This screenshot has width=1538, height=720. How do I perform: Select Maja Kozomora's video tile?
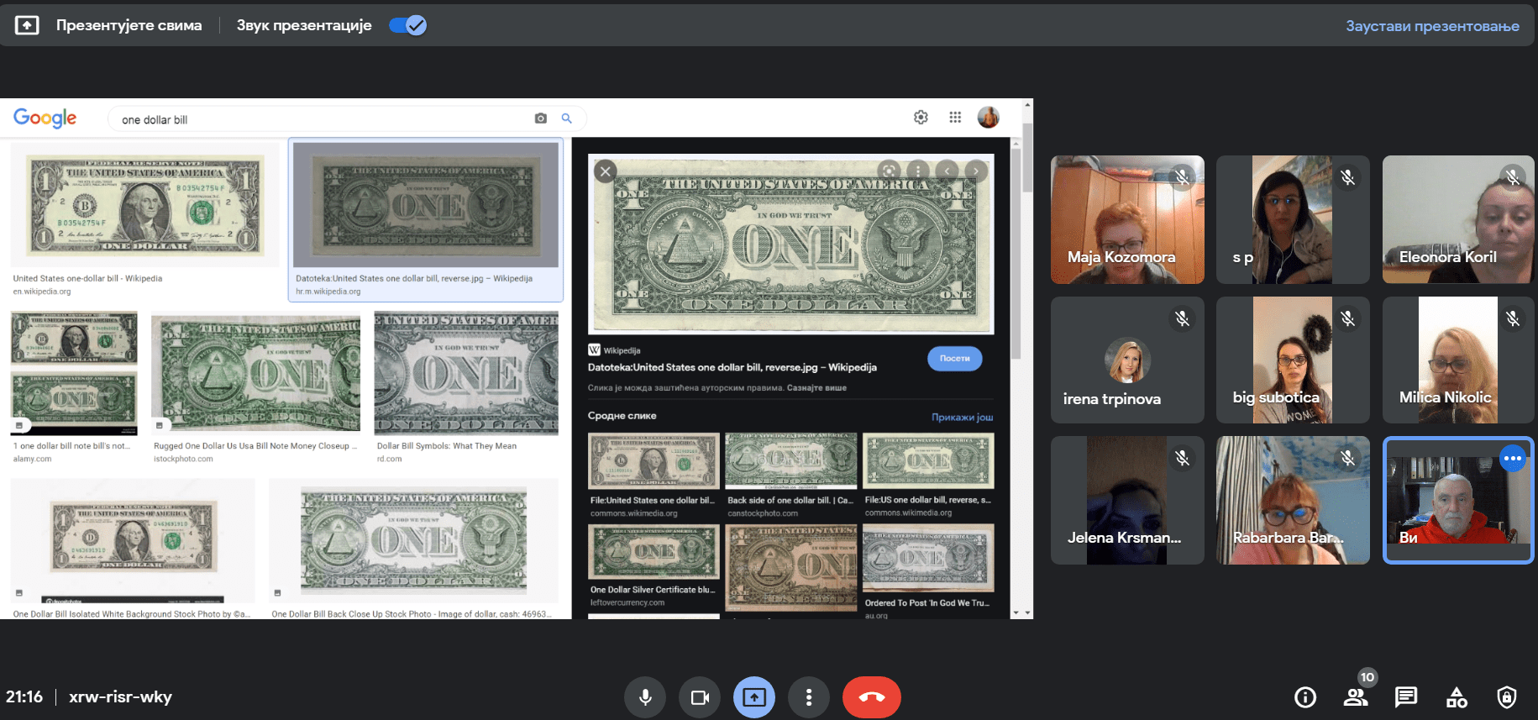pyautogui.click(x=1127, y=219)
